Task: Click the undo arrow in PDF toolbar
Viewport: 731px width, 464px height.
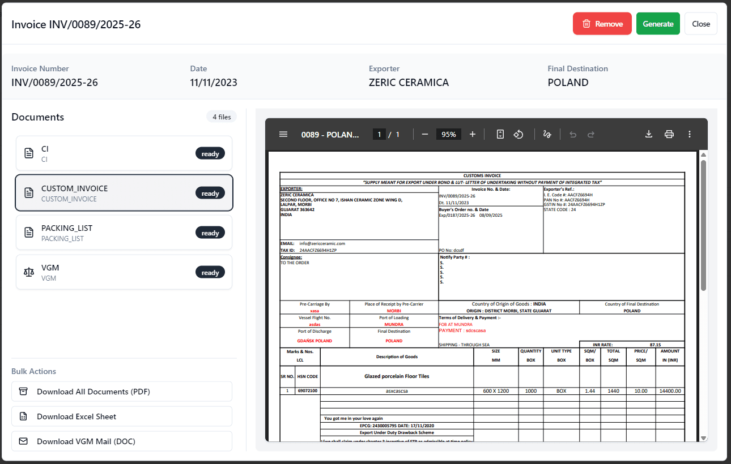Action: (x=573, y=134)
